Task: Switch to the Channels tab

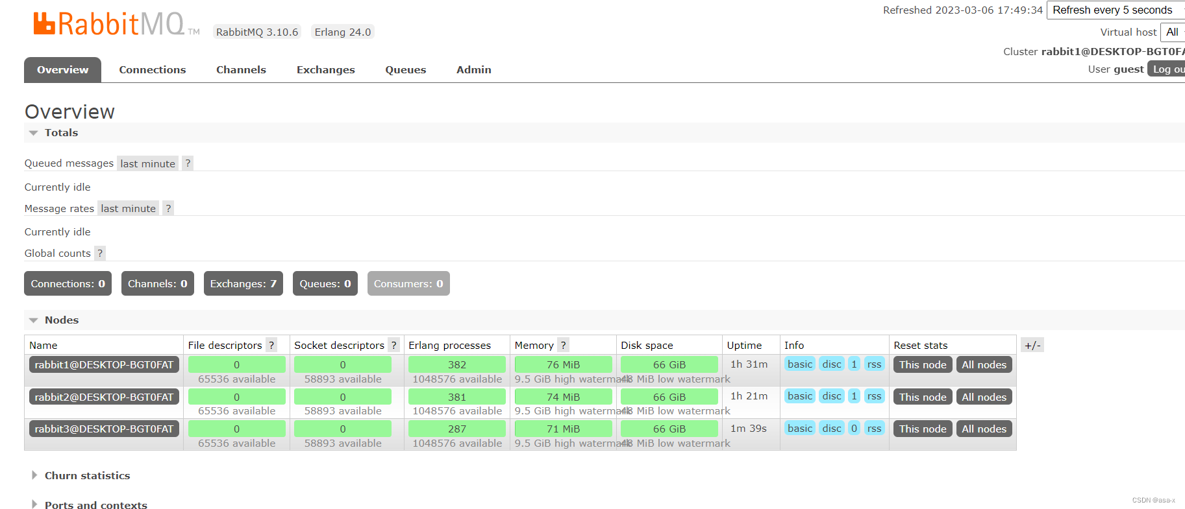Action: click(241, 69)
